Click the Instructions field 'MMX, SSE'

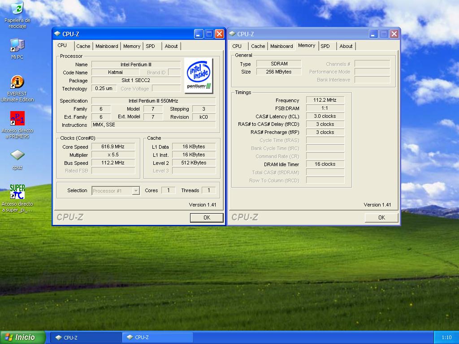(153, 125)
